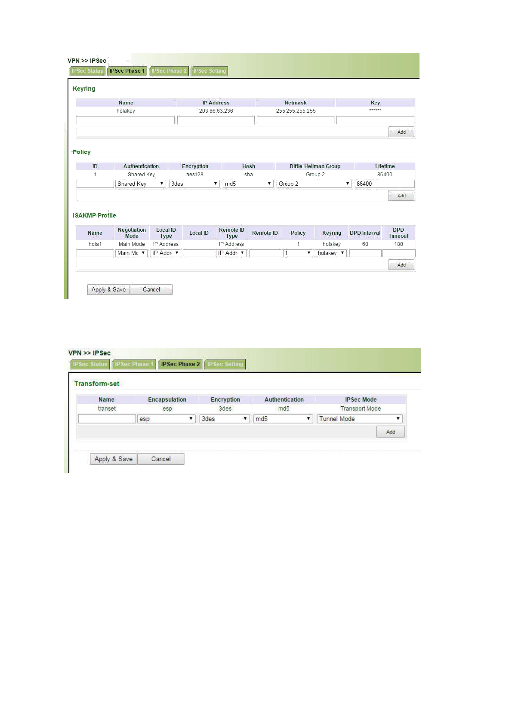Click Apply & Save in Phase 2 panel
The height and width of the screenshot is (724, 512).
[x=114, y=459]
